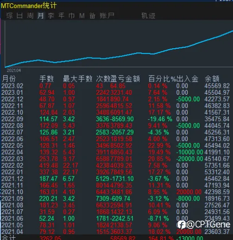Click the 2021.04 chart axis label
233x240 pixels.
click(x=14, y=71)
